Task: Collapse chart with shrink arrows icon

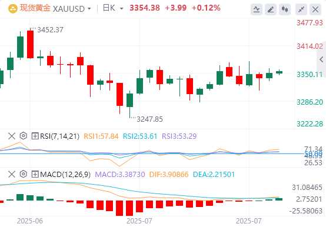Action: coord(301,9)
